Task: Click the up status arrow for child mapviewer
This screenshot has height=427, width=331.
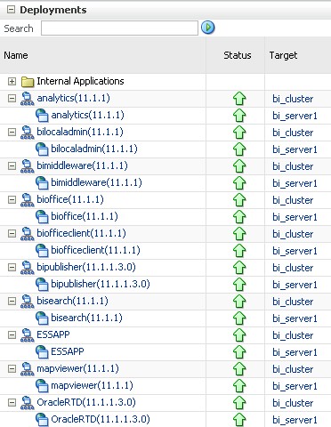Action: click(x=239, y=386)
